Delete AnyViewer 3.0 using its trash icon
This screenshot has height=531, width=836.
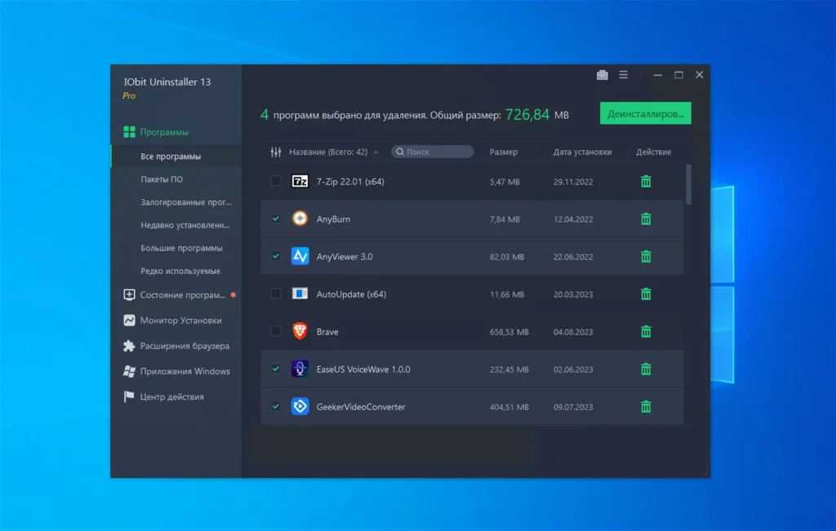(646, 256)
